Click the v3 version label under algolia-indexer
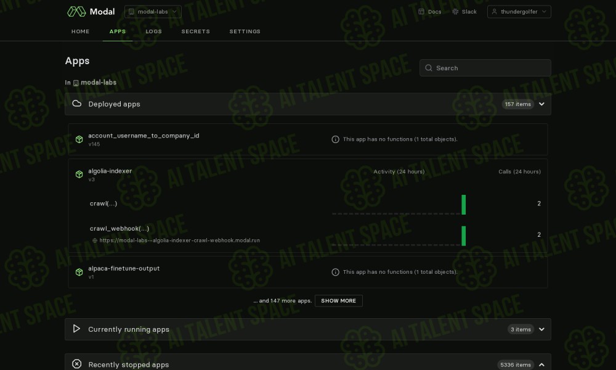 [x=92, y=179]
